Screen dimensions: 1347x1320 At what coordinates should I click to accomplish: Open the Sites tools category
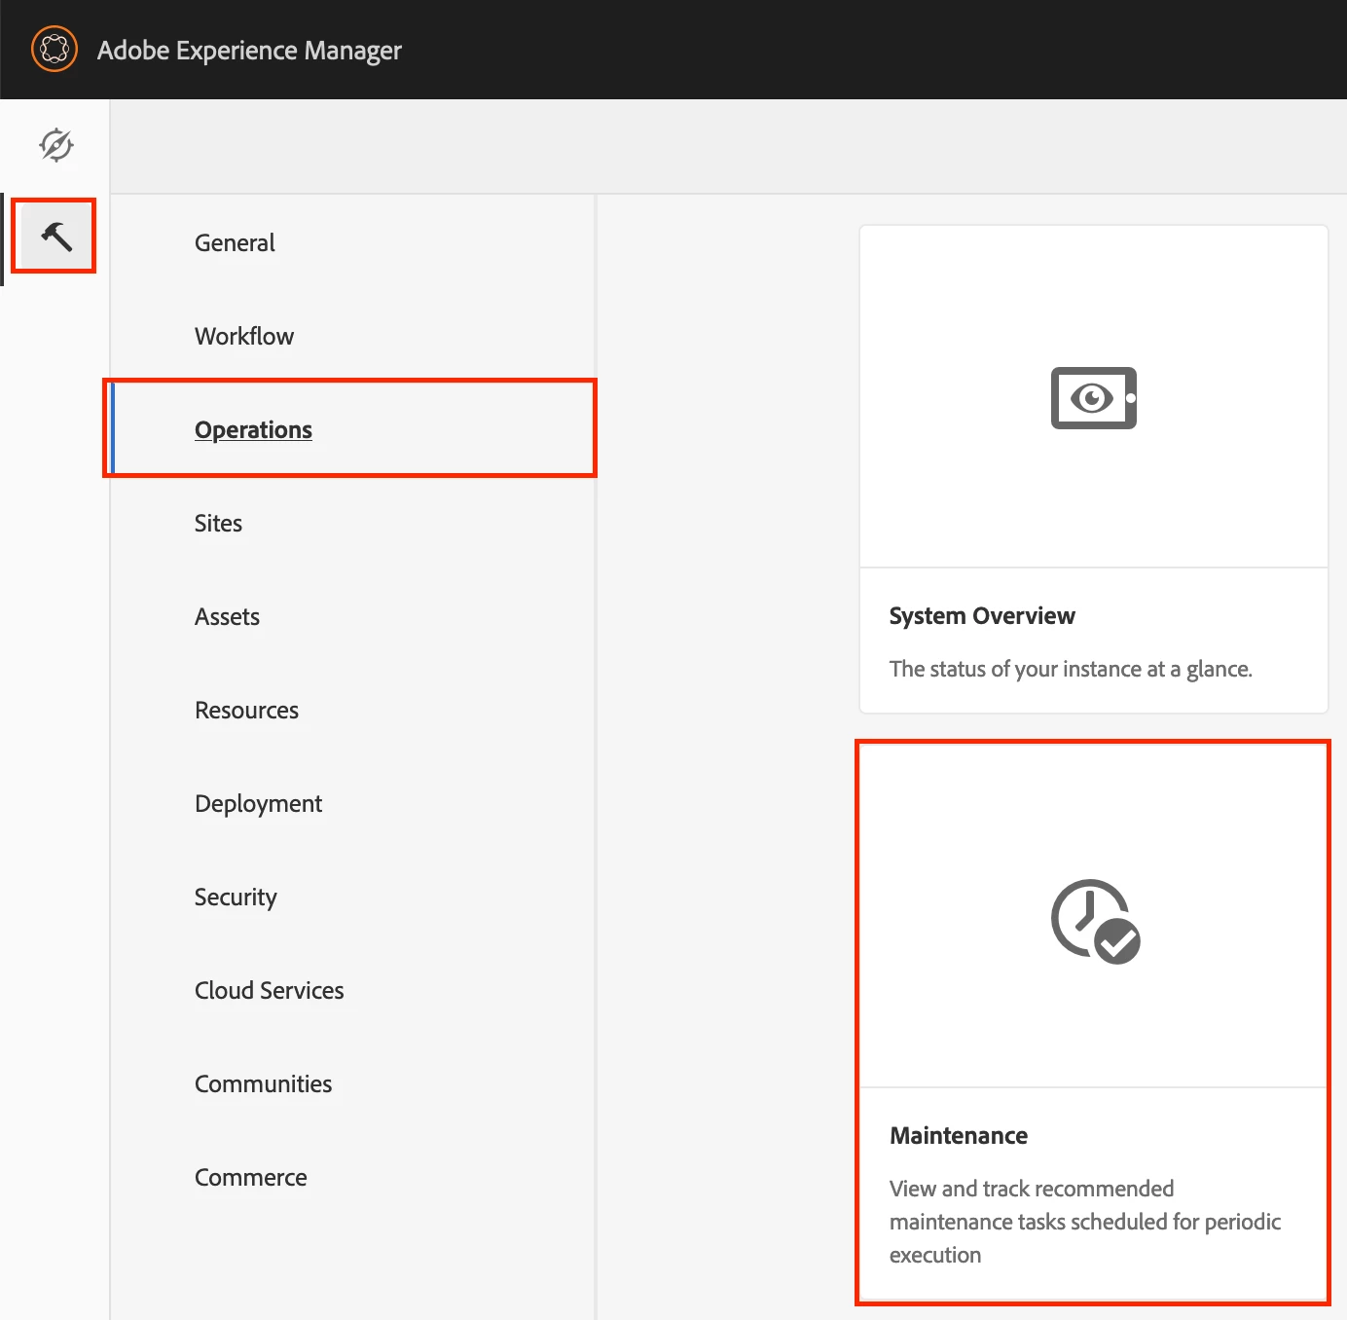[x=218, y=523]
